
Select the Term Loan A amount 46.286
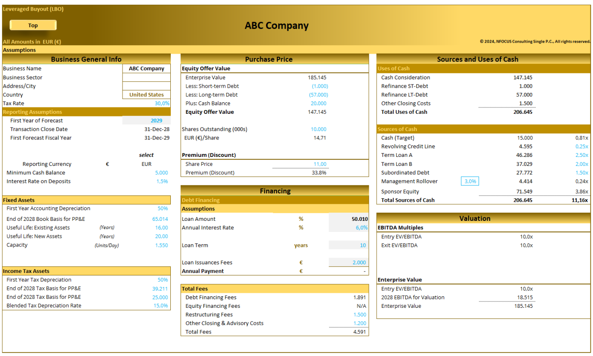pyautogui.click(x=524, y=155)
